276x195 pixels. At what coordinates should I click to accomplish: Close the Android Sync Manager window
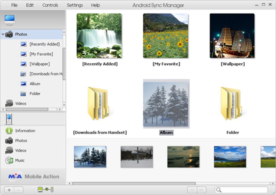(270, 5)
